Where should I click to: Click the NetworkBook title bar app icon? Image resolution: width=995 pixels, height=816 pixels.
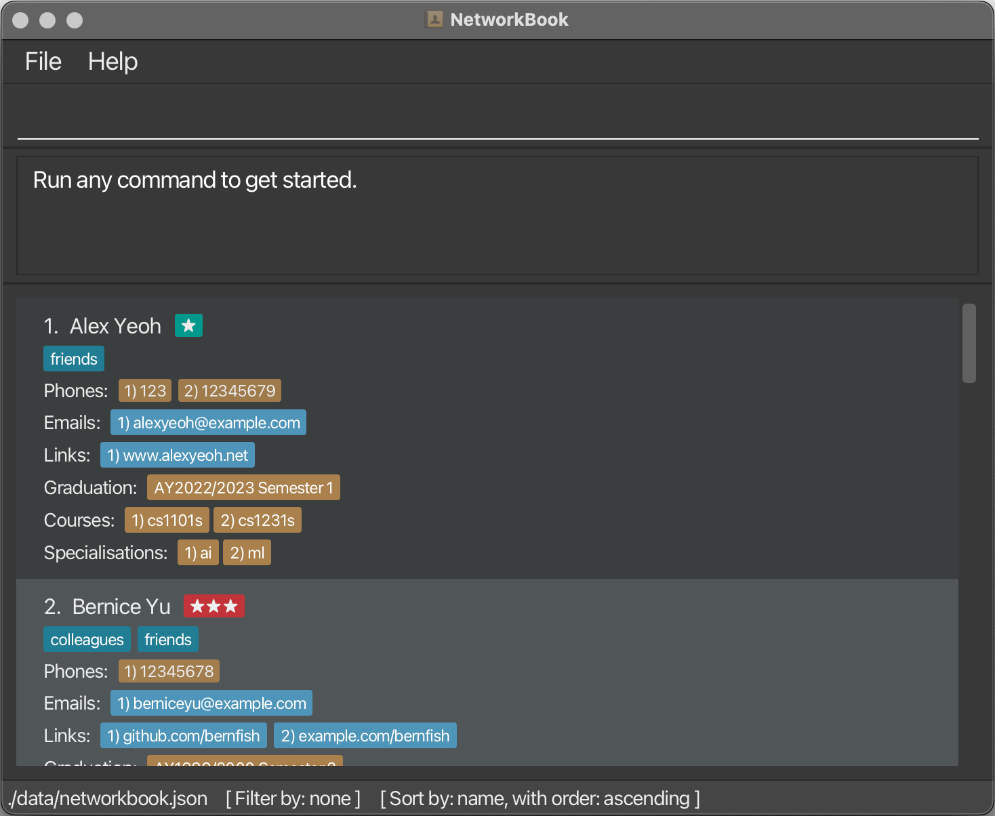(x=434, y=20)
